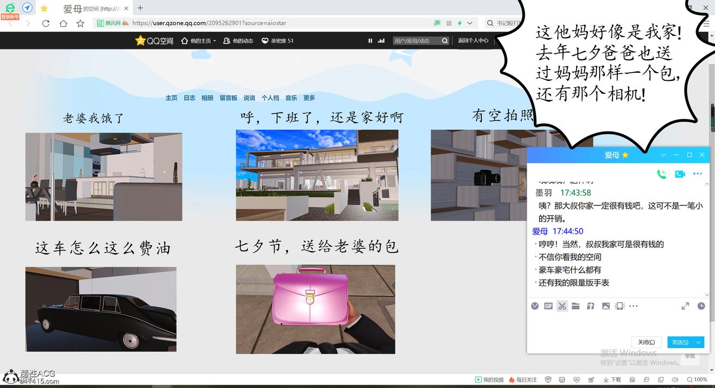The width and height of the screenshot is (715, 388).
Task: Start a voice call from the chat
Action: coord(661,174)
